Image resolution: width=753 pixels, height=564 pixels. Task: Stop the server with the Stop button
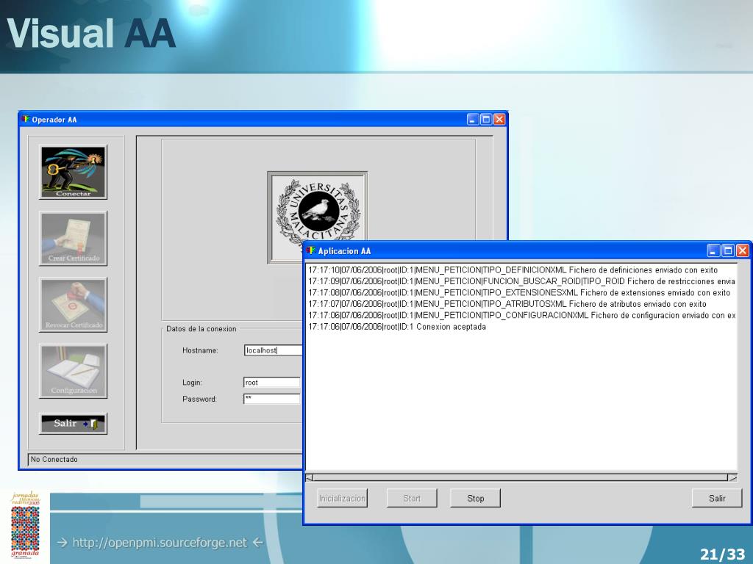point(476,499)
